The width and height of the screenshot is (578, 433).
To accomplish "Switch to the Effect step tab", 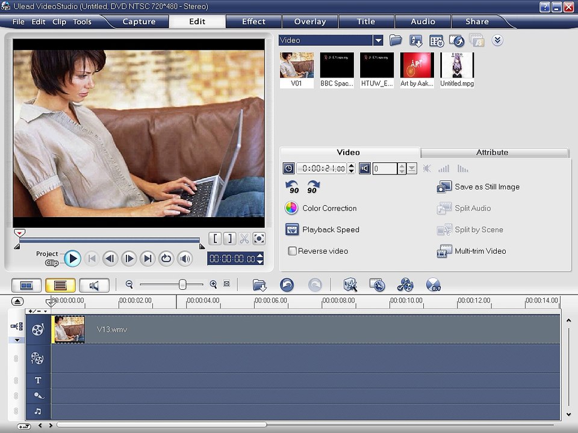I will pos(253,22).
